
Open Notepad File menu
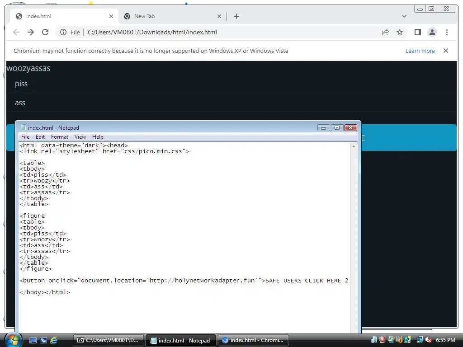coord(25,137)
